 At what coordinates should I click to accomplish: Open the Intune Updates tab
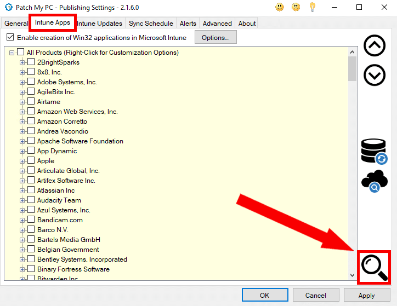point(99,24)
